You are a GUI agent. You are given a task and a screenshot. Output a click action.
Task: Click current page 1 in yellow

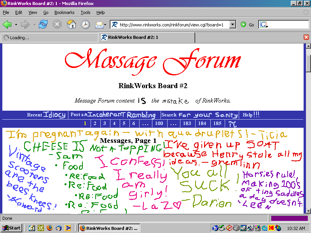tap(85, 123)
